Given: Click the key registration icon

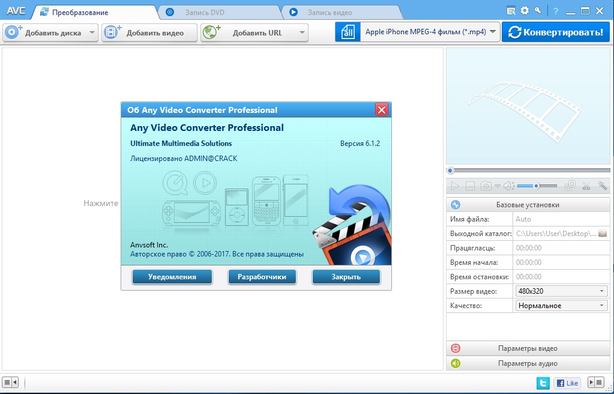Looking at the screenshot, I should (538, 10).
